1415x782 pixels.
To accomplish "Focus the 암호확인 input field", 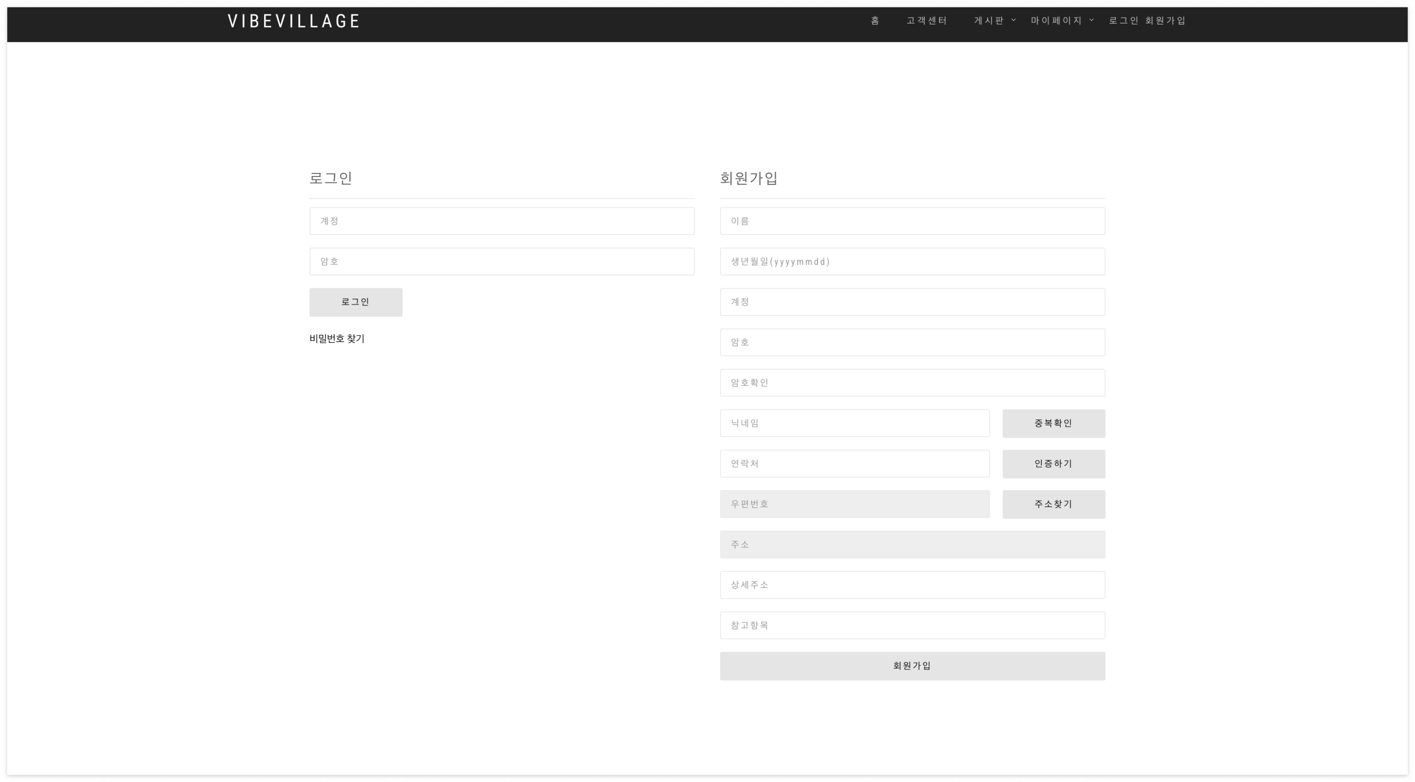I will 912,383.
